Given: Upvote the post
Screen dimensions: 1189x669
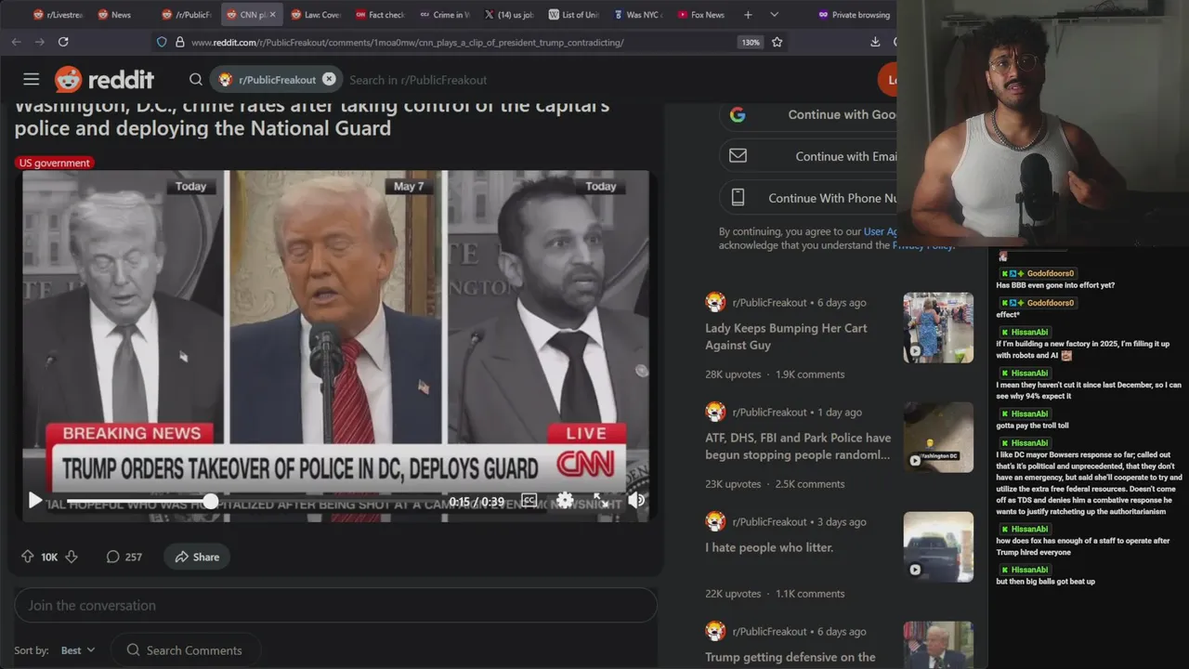Looking at the screenshot, I should click(x=28, y=557).
